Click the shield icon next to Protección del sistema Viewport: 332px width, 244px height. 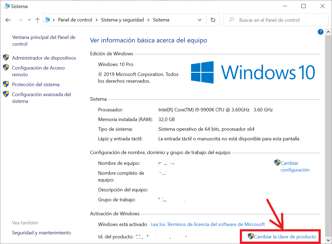click(x=6, y=84)
